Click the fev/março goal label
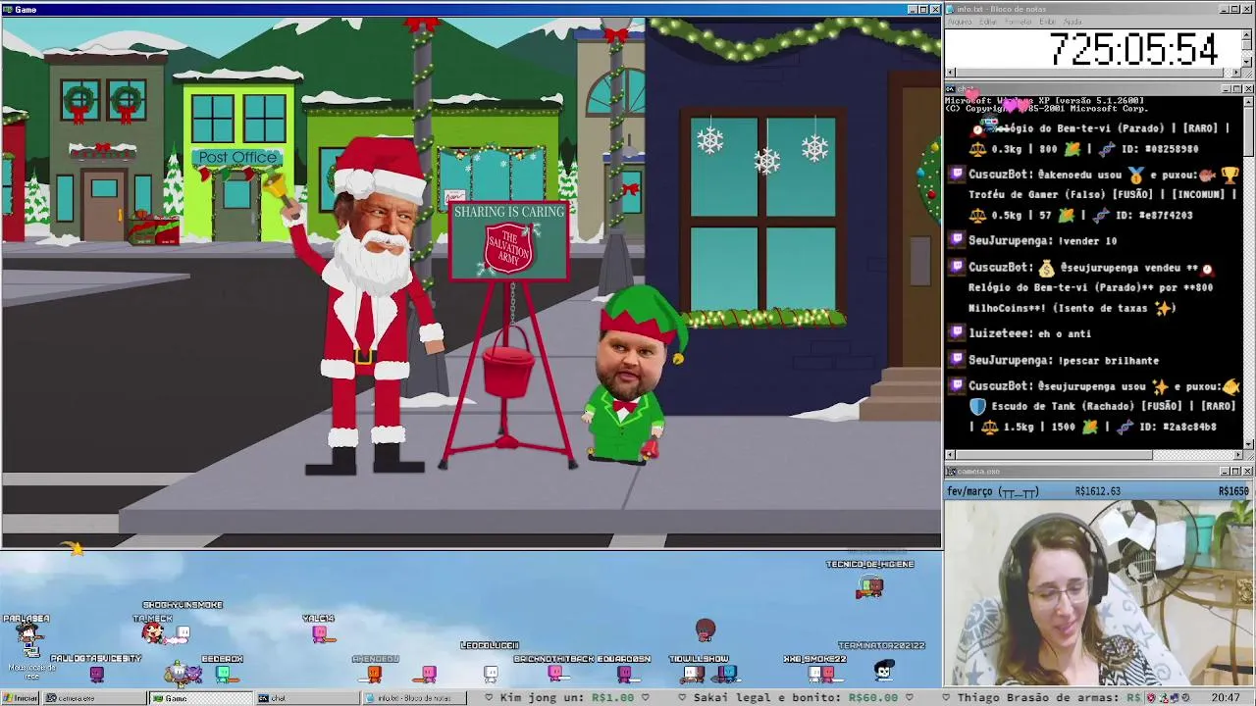The width and height of the screenshot is (1256, 706). 993,491
